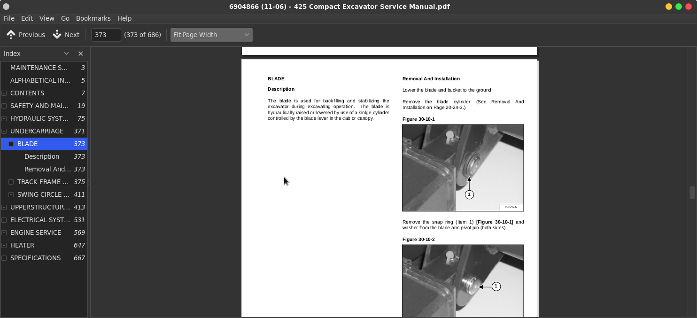Expand the ENGINE SERVICE section
The image size is (697, 318).
point(4,233)
